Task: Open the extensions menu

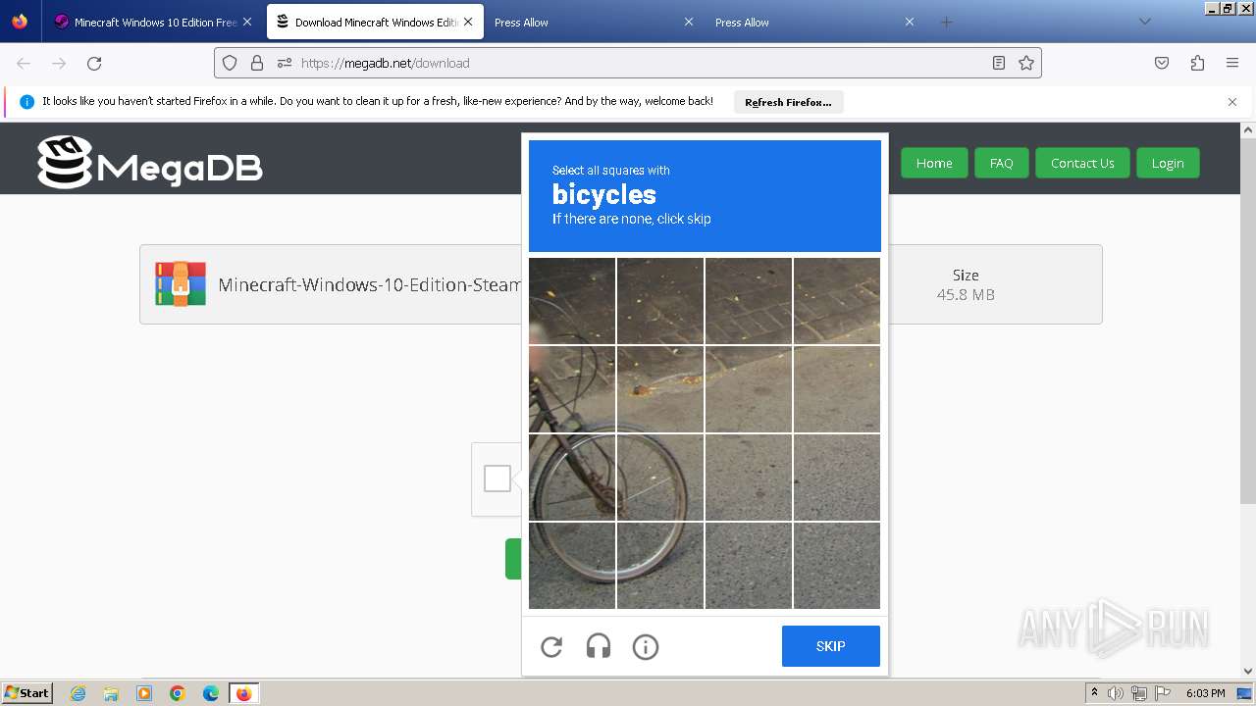Action: (1197, 63)
